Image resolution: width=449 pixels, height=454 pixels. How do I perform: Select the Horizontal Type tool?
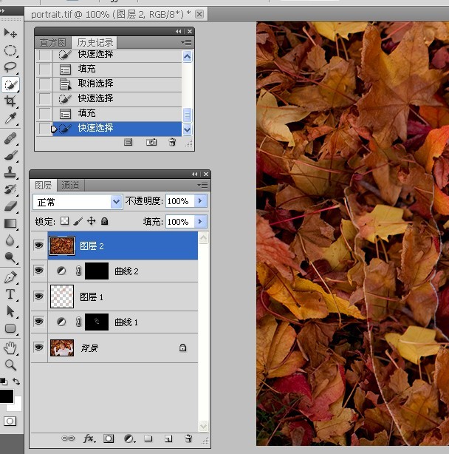click(x=10, y=294)
